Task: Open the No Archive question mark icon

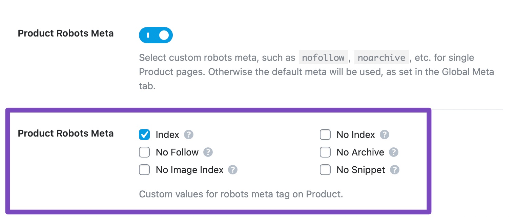Action: pos(394,152)
